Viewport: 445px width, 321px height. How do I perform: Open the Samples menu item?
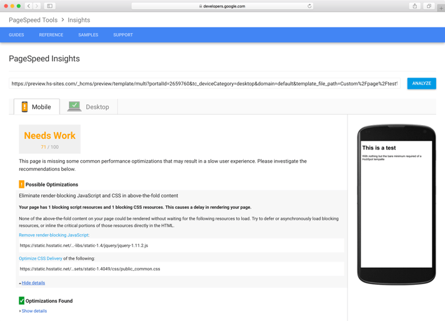click(88, 35)
